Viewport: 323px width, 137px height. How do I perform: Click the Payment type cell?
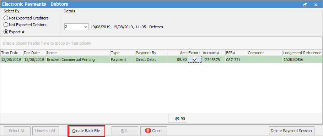pyautogui.click(x=123, y=59)
